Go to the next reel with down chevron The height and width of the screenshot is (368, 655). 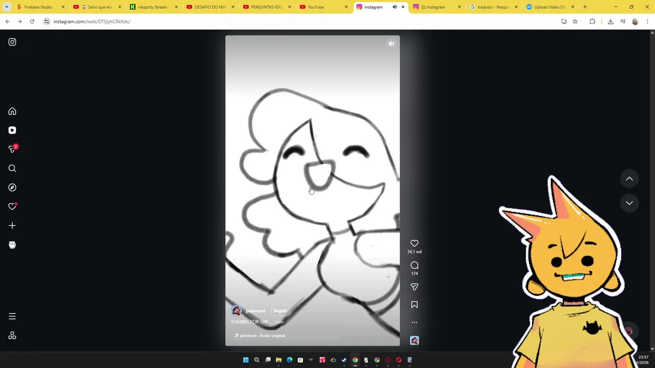click(x=629, y=203)
